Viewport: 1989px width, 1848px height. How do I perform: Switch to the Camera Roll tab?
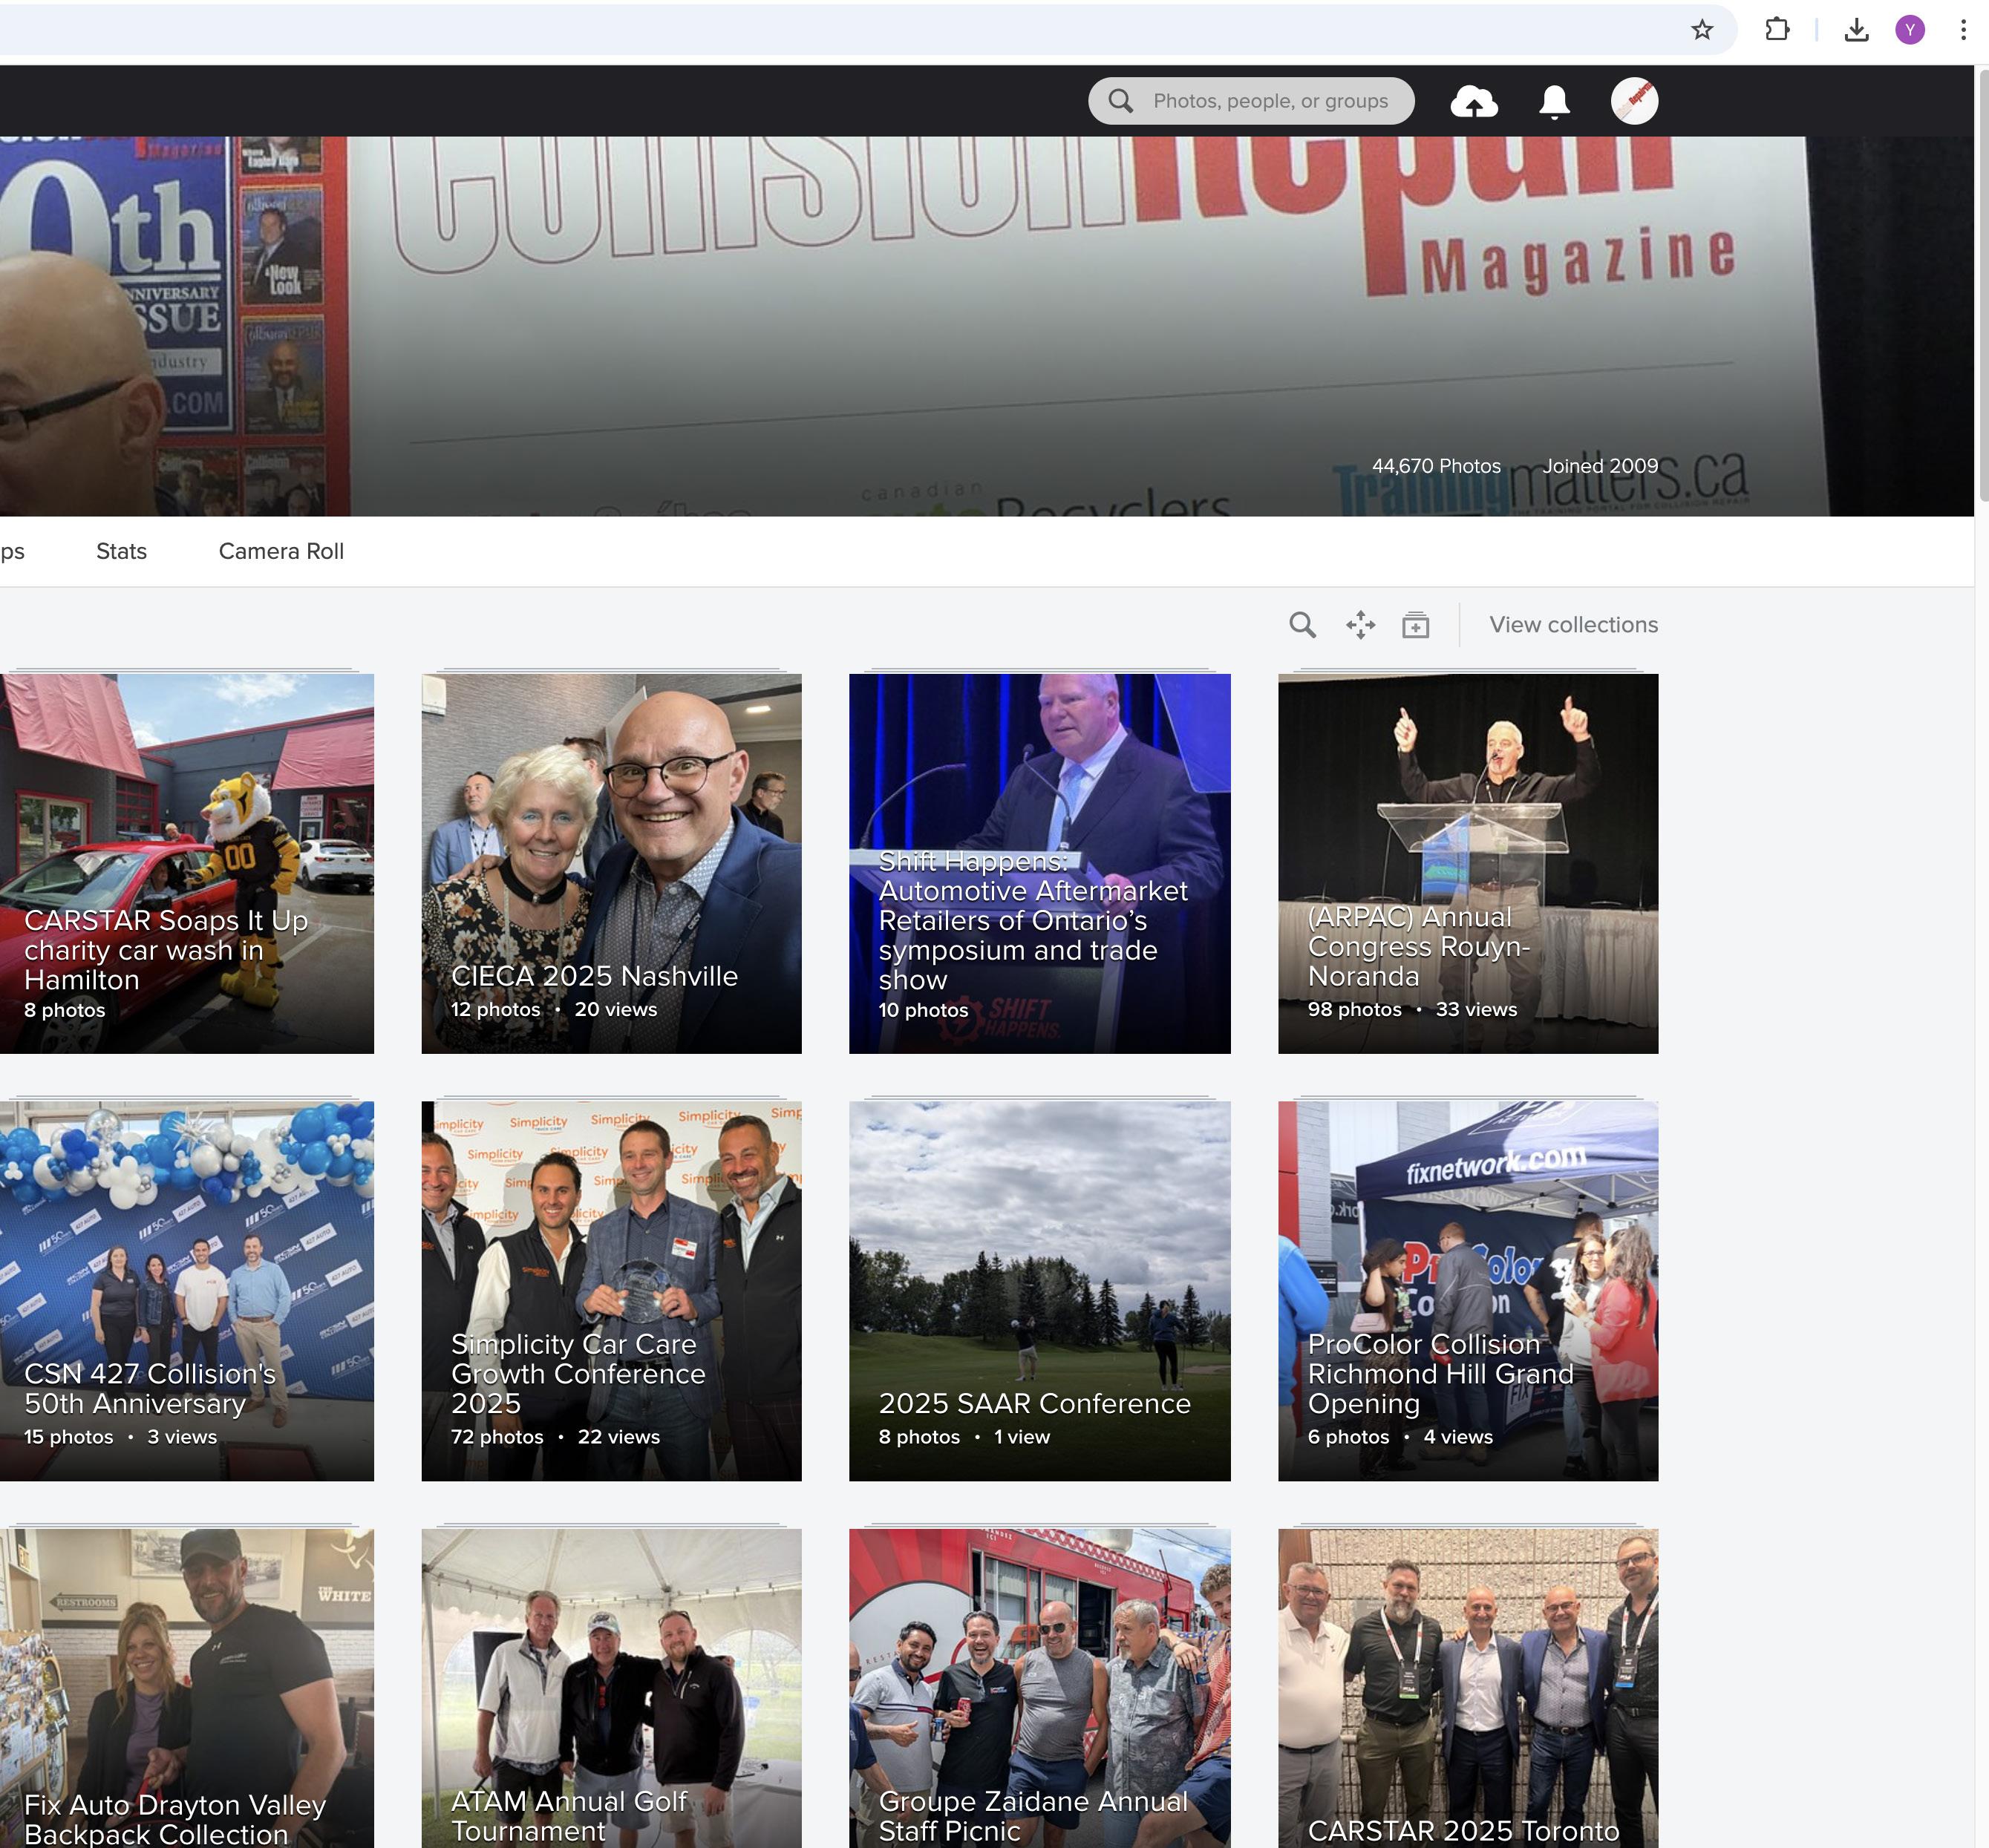tap(281, 551)
